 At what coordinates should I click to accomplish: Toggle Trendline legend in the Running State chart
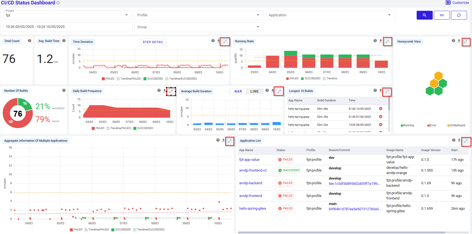(x=330, y=78)
